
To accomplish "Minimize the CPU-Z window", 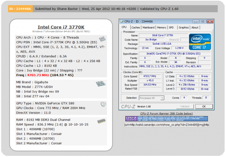I will [x=196, y=21].
